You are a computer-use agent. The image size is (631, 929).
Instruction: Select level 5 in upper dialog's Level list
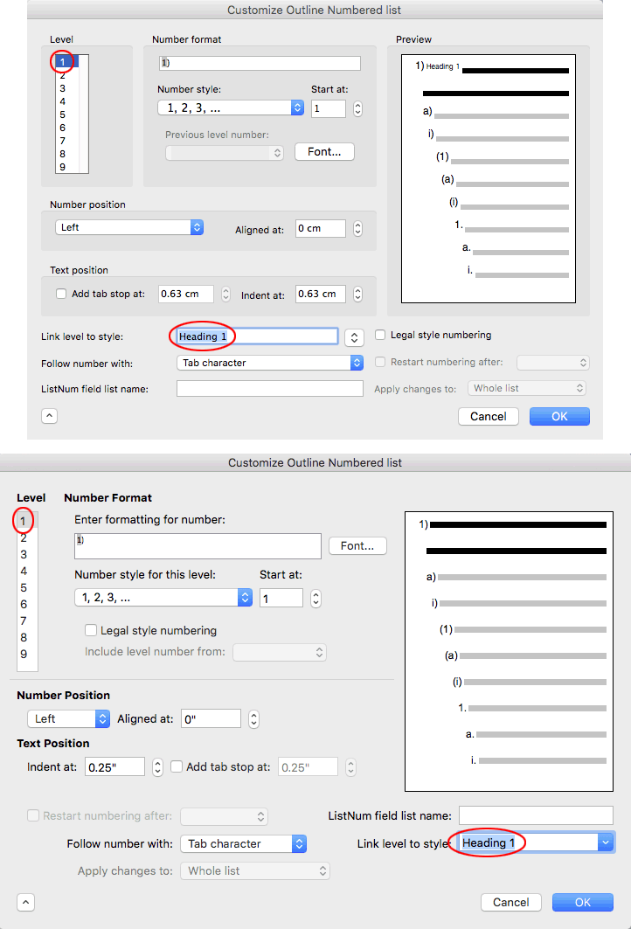(63, 114)
